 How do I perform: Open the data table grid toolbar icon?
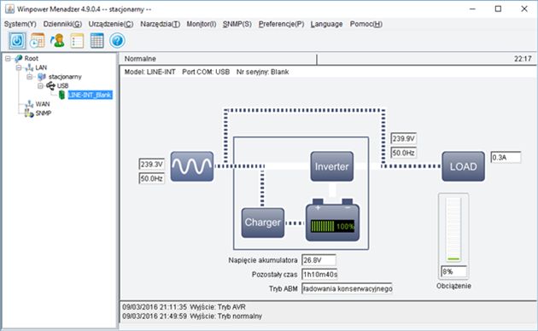pyautogui.click(x=96, y=41)
